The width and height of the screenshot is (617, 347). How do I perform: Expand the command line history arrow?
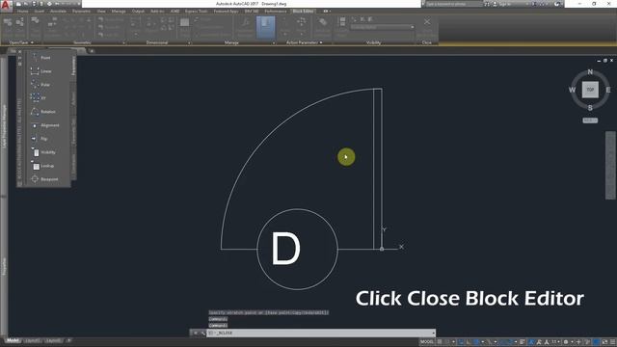433,333
